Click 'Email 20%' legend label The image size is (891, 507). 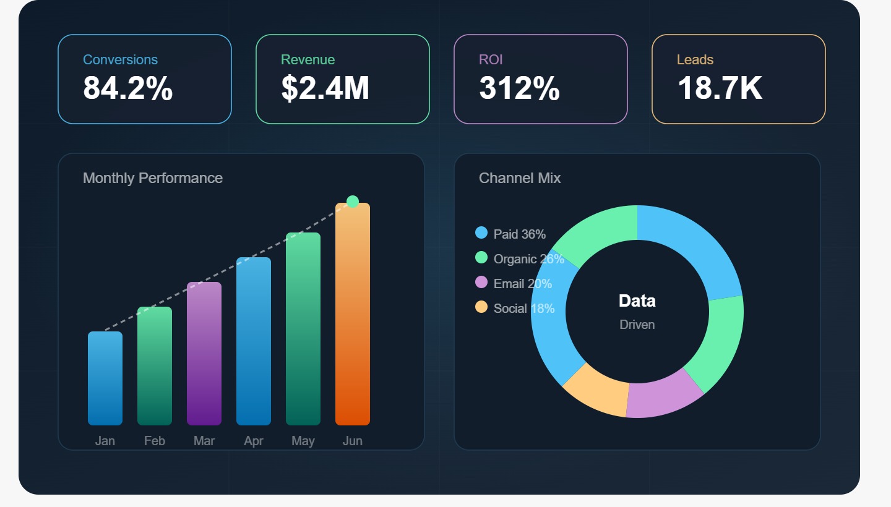(523, 284)
